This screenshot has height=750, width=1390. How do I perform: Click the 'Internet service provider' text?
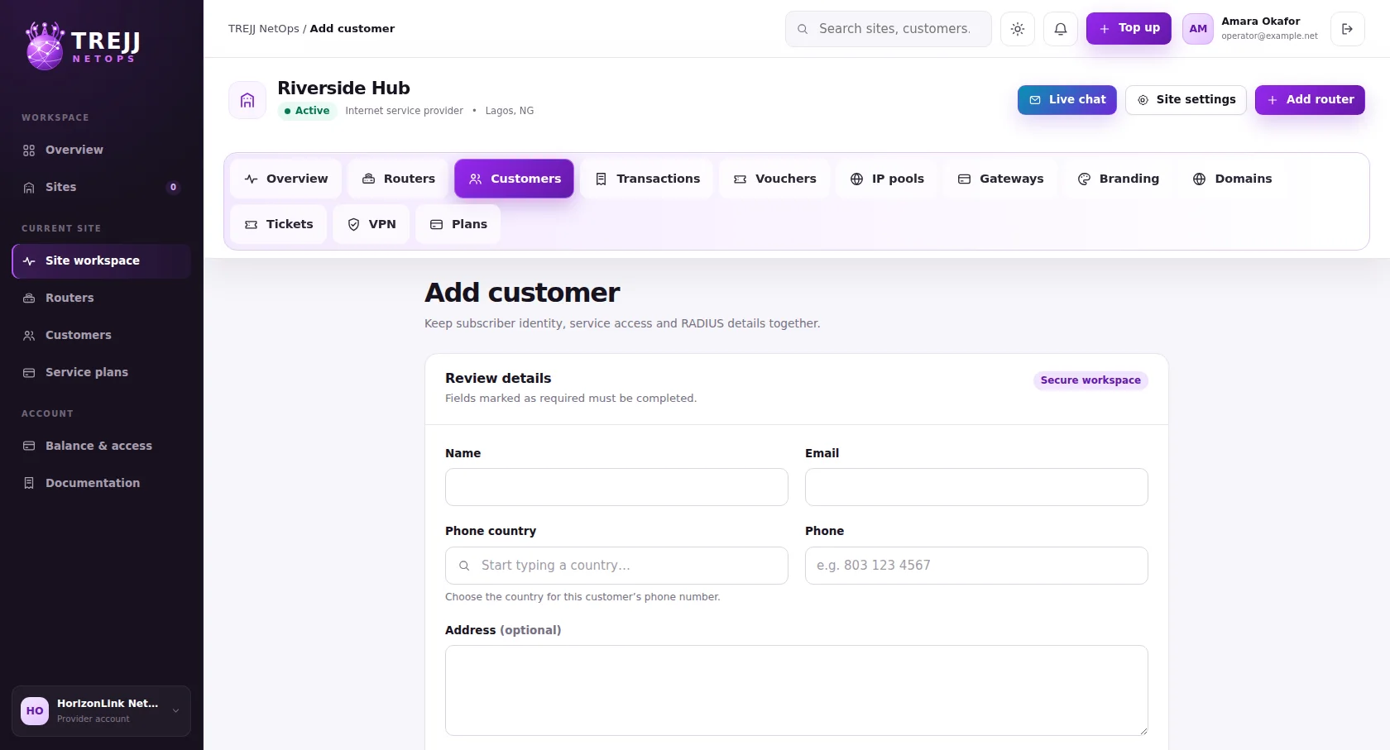[404, 111]
